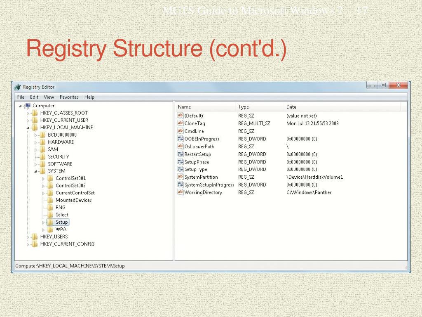The width and height of the screenshot is (422, 317).
Task: Collapse the HKEY_LOCAL_MACHINE hive
Action: pyautogui.click(x=28, y=128)
